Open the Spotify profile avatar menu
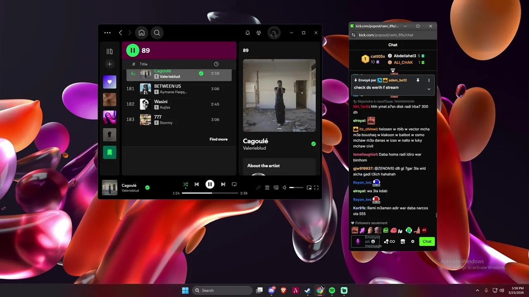 click(x=274, y=33)
